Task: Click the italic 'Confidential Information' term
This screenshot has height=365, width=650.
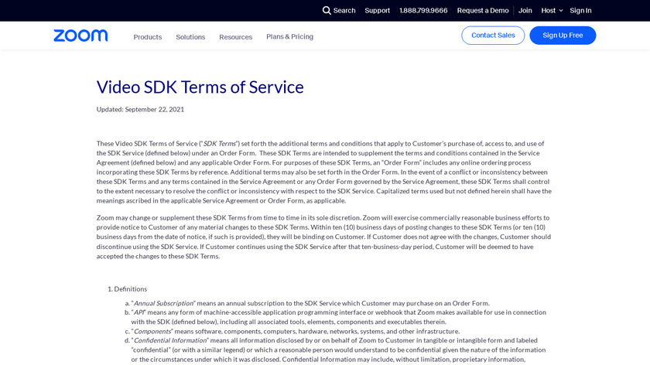Action: click(170, 340)
